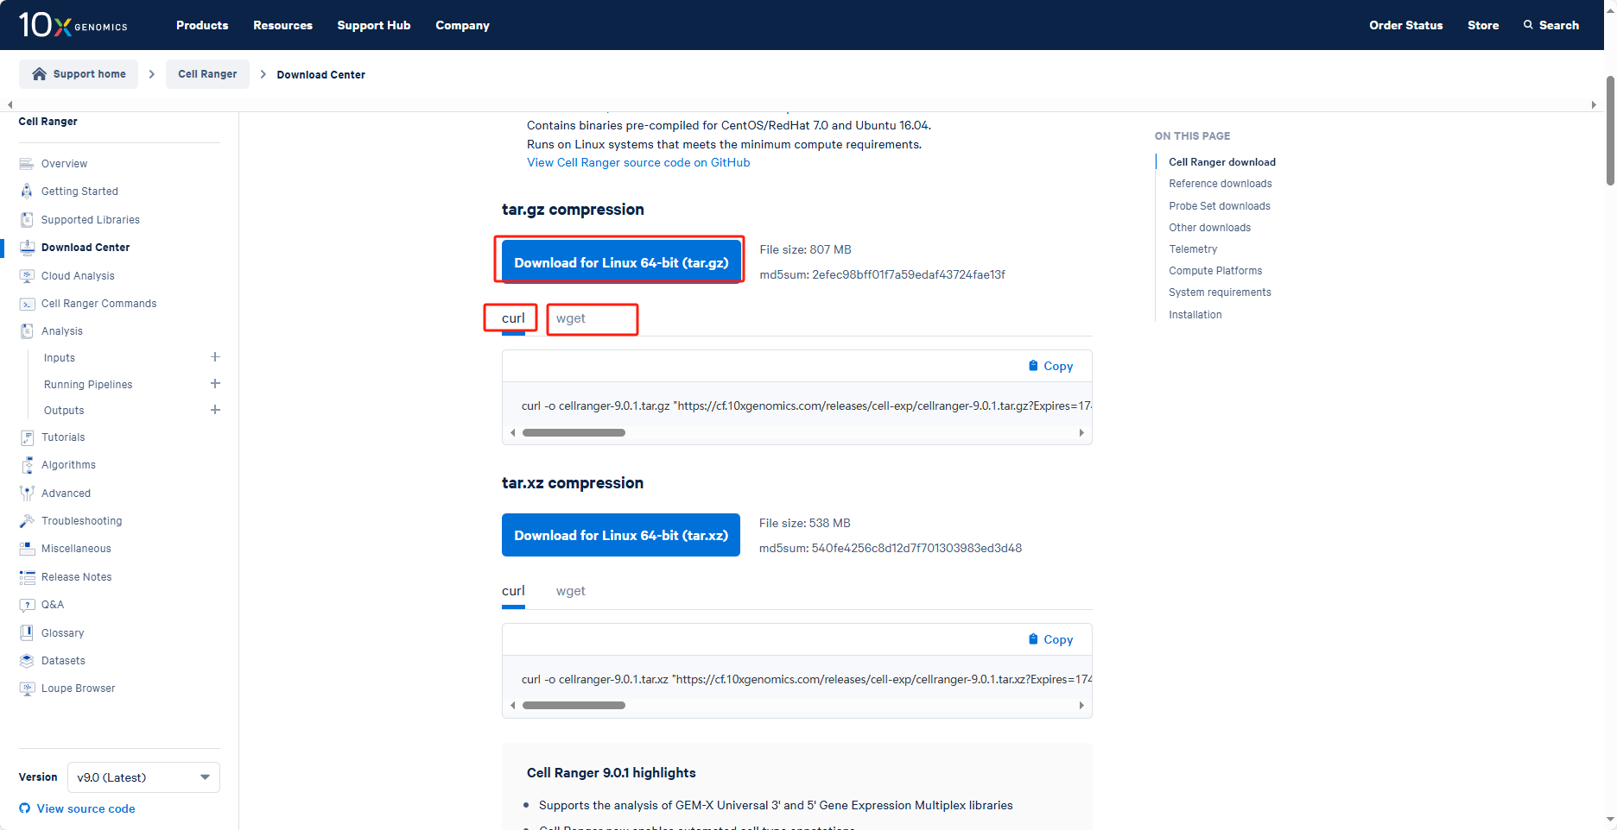Click the Support home breadcrumb button
The width and height of the screenshot is (1617, 830).
point(79,74)
